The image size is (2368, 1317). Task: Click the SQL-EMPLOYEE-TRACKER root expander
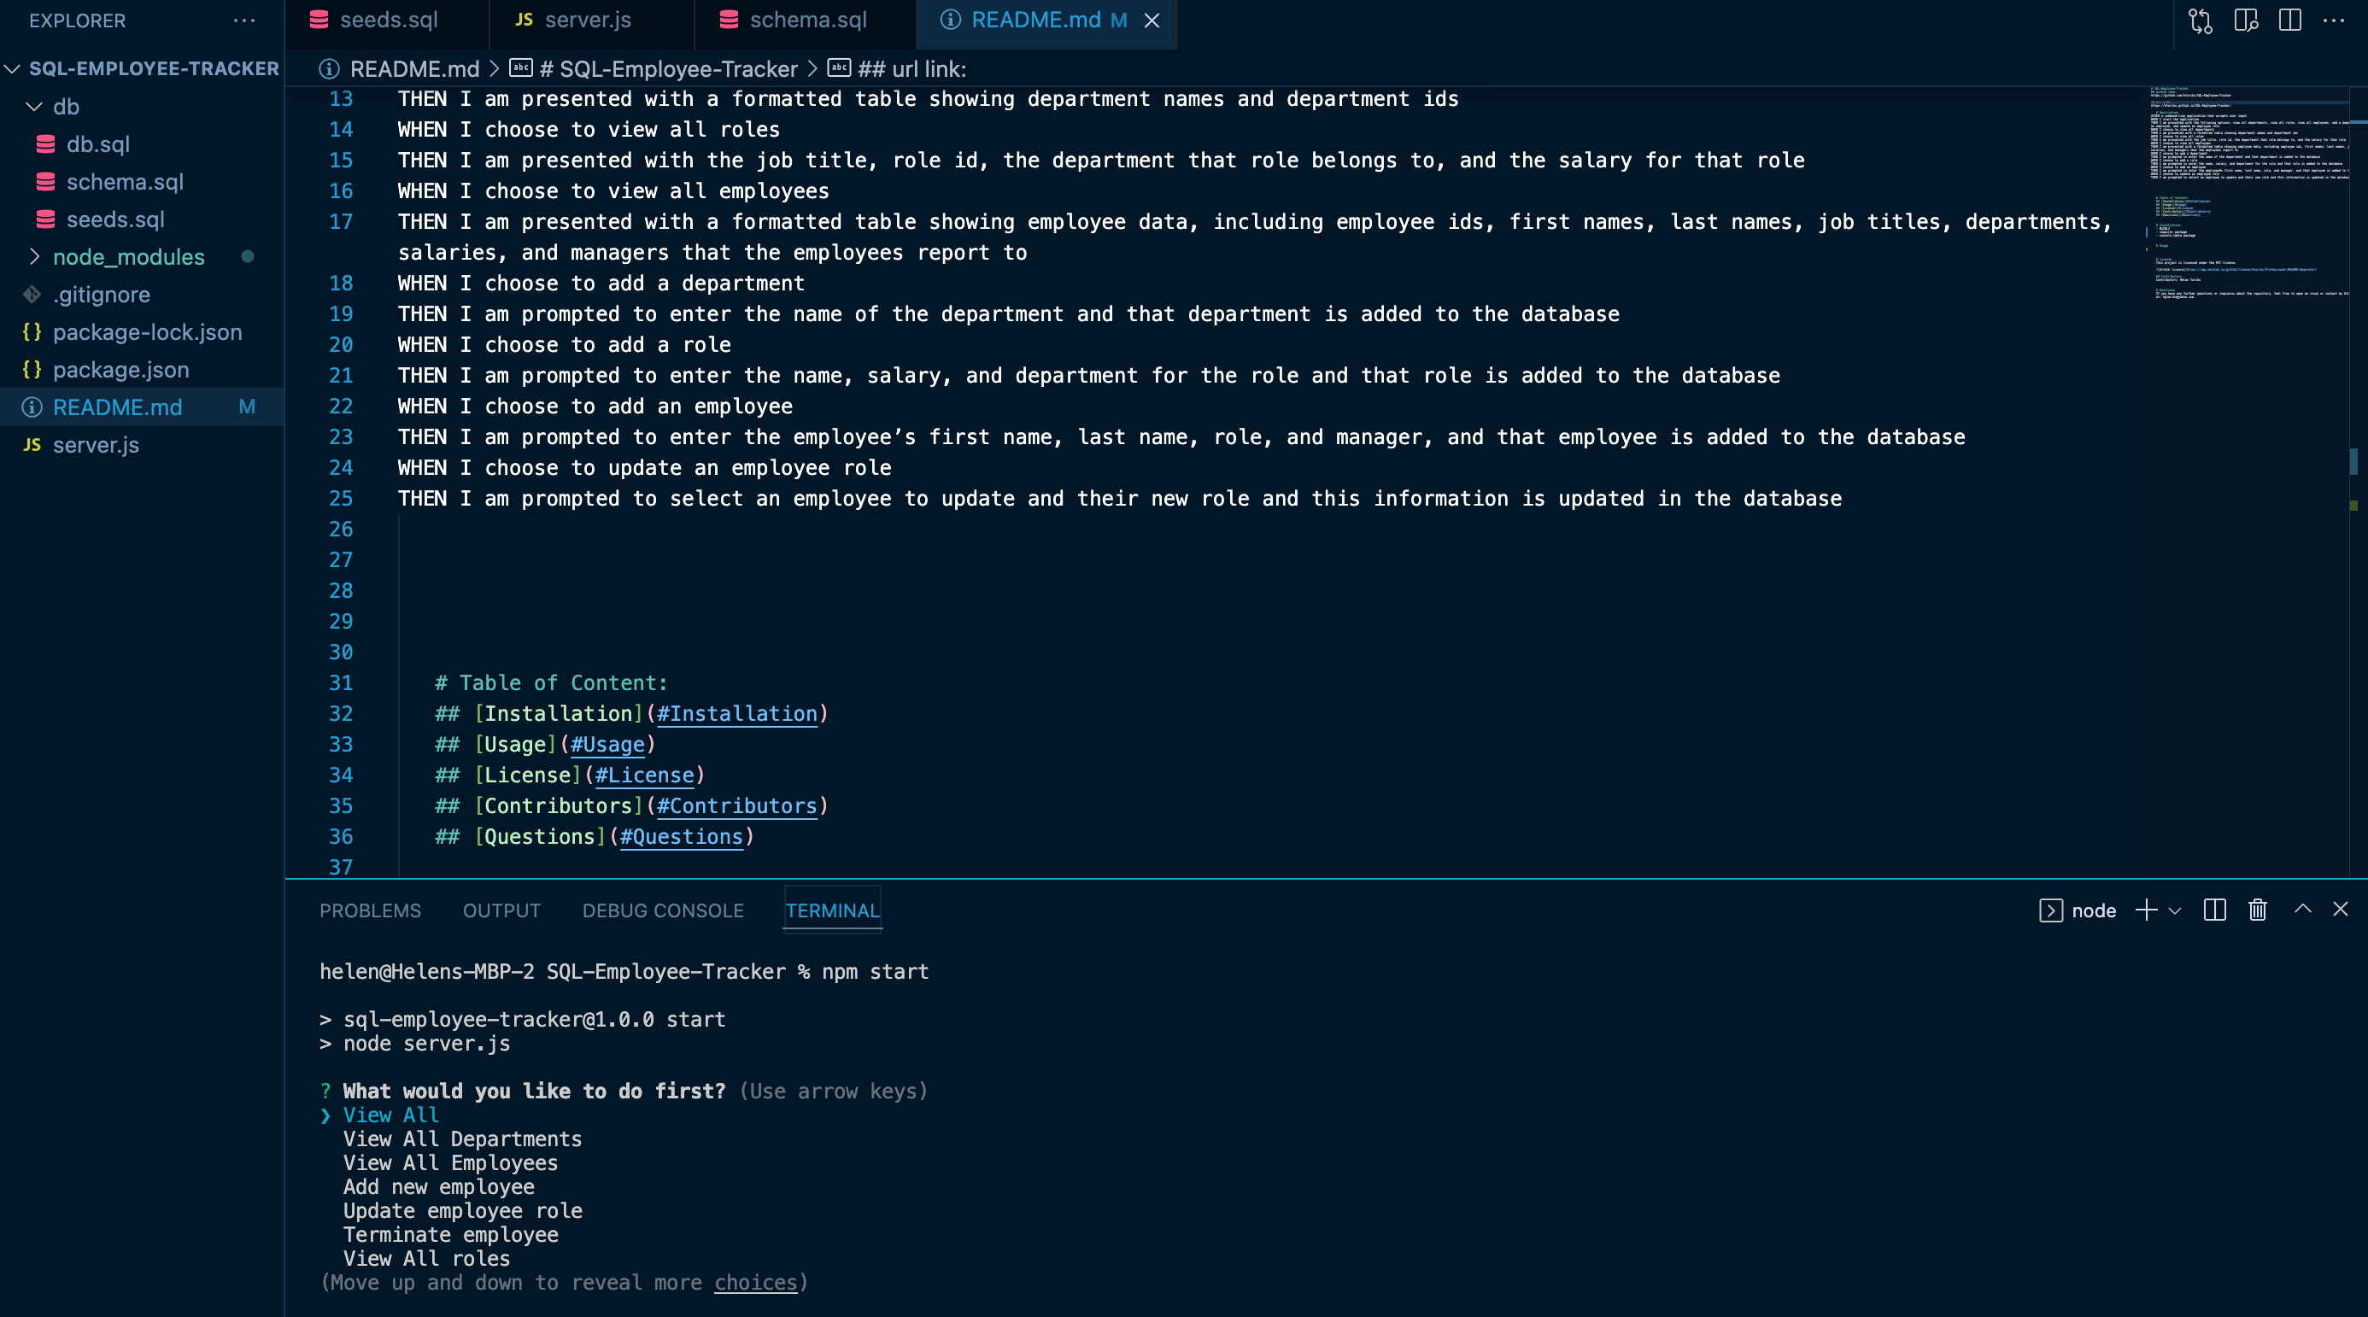[13, 67]
